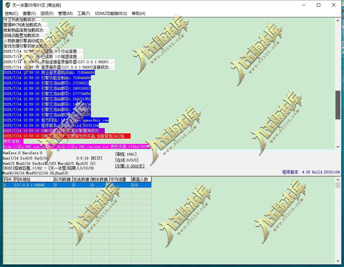The height and width of the screenshot is (267, 344).
Task: Click gateway panel scroll up arrow
Action: [x=338, y=179]
